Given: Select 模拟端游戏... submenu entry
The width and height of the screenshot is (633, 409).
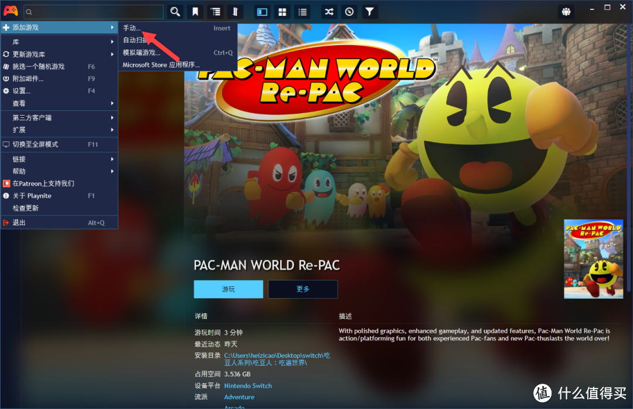Looking at the screenshot, I should pos(178,53).
